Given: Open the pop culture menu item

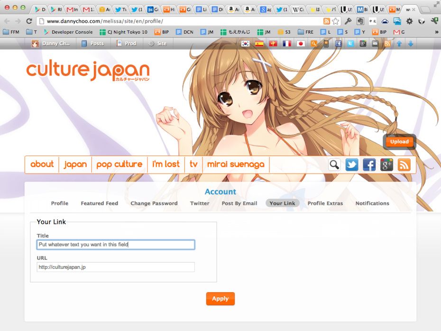Looking at the screenshot, I should pyautogui.click(x=119, y=165).
